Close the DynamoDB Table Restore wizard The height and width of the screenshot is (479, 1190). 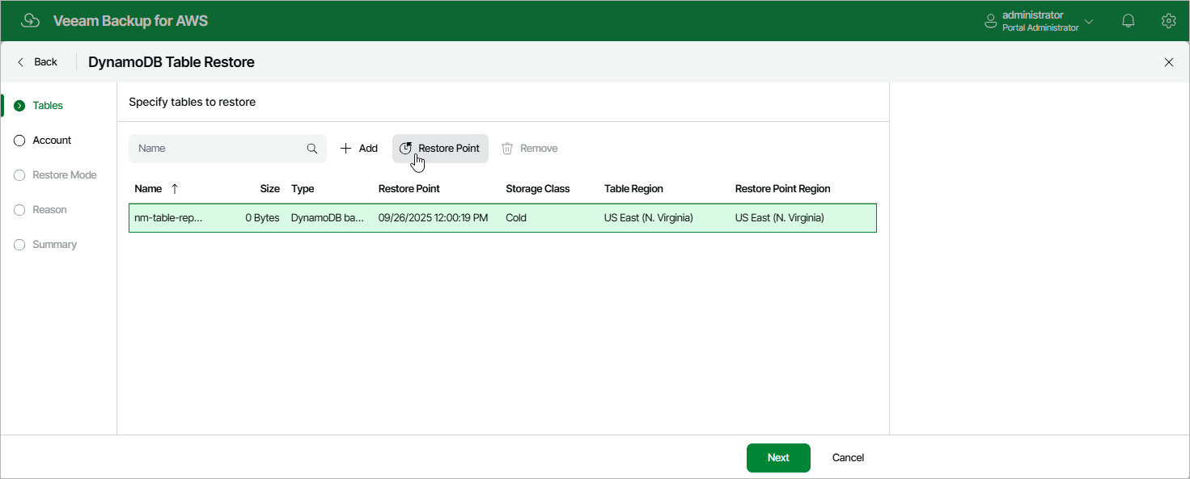(x=1168, y=62)
